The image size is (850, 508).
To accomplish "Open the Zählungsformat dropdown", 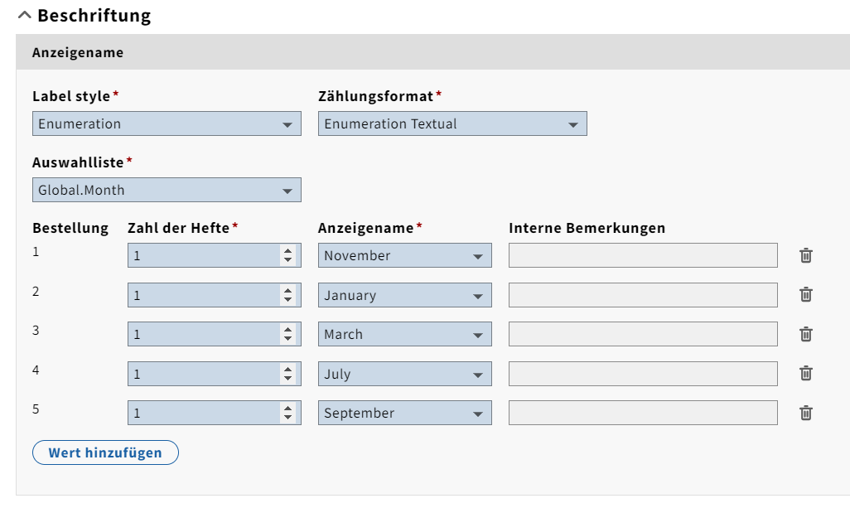I will 452,124.
